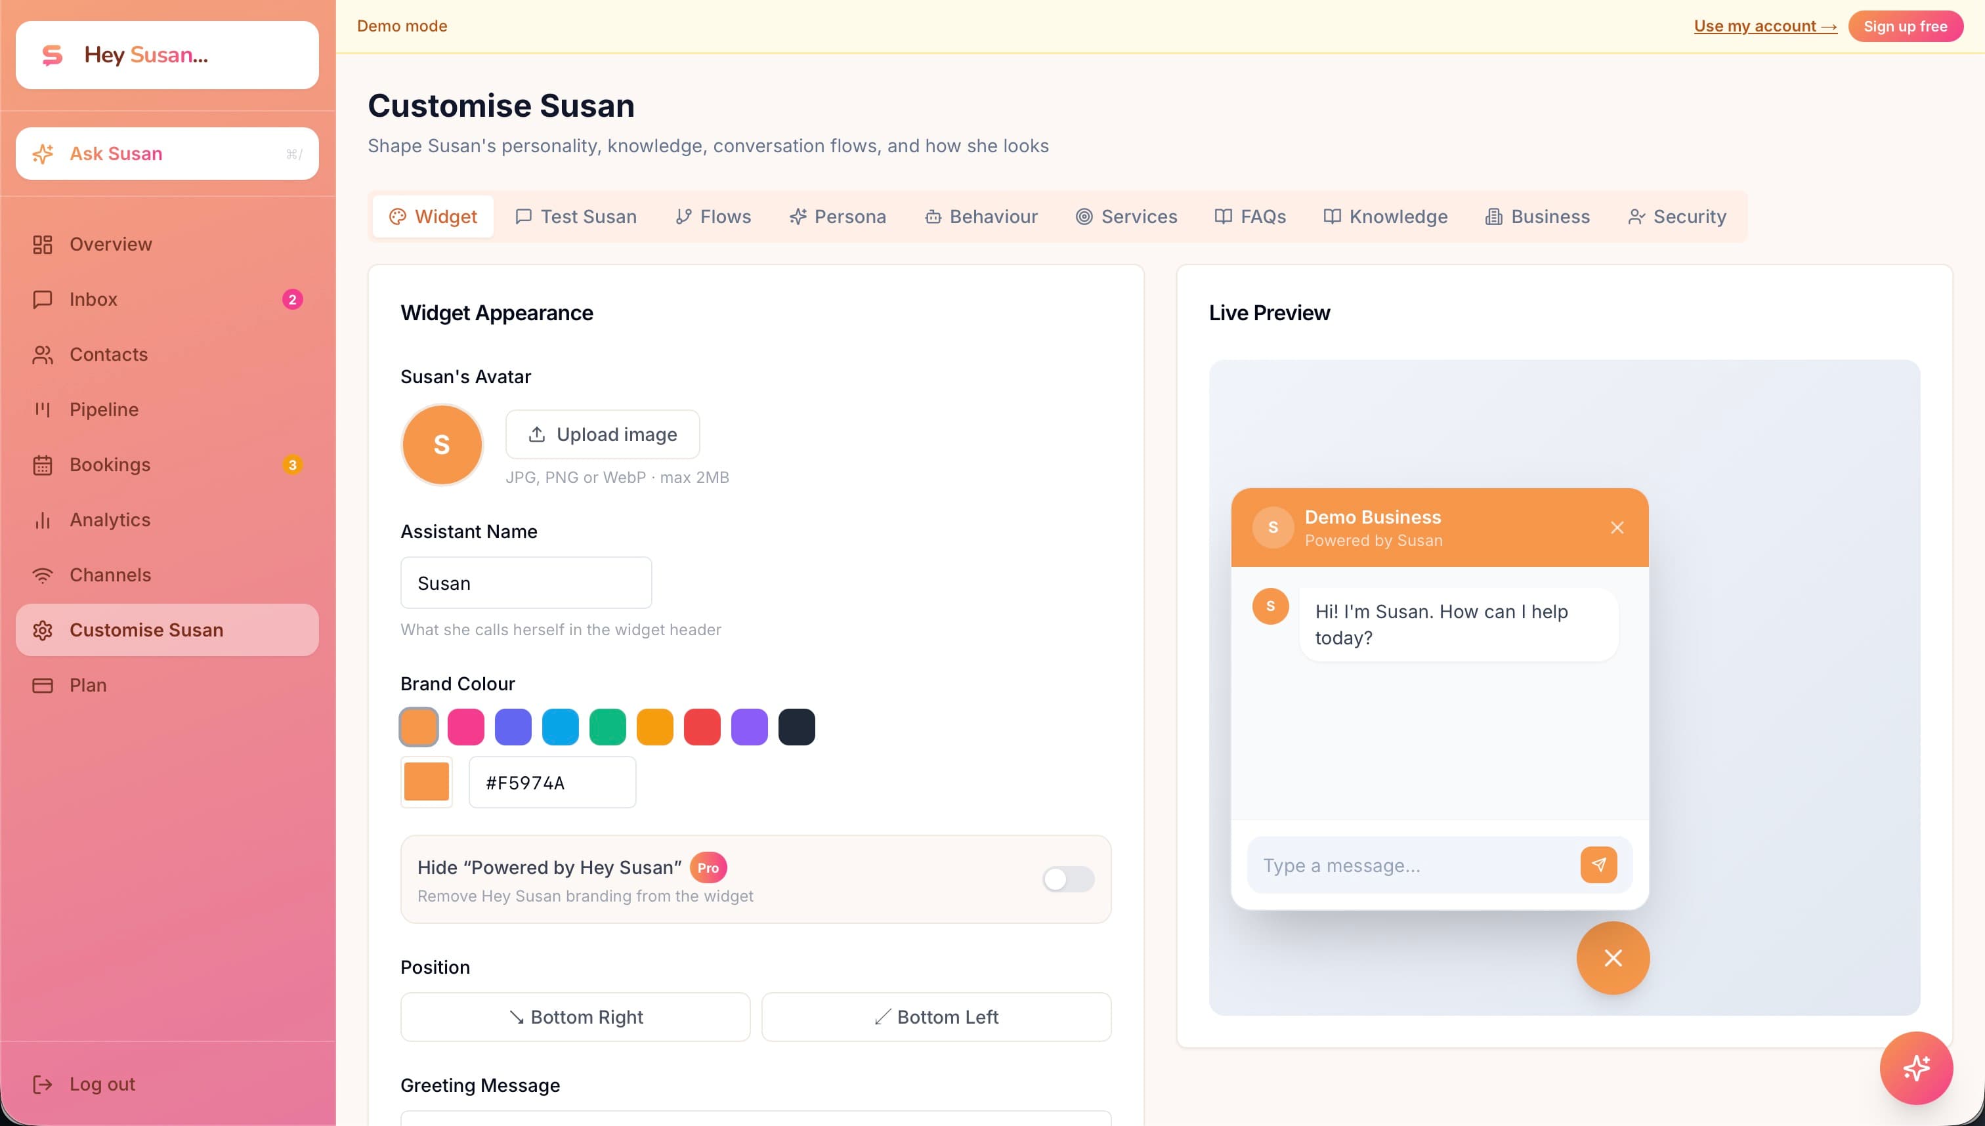Go to Analytics in the sidebar
The width and height of the screenshot is (1985, 1126).
coord(167,520)
